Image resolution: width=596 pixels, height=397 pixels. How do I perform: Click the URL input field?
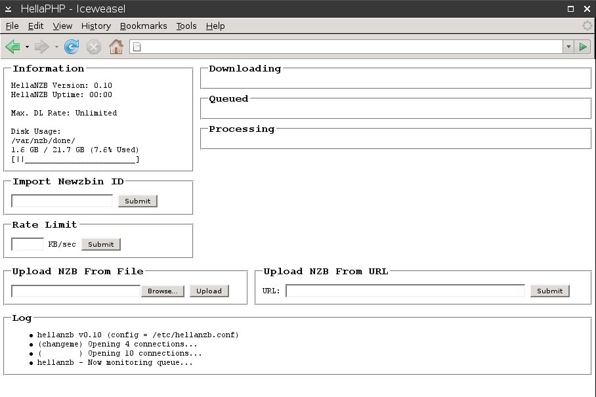405,291
